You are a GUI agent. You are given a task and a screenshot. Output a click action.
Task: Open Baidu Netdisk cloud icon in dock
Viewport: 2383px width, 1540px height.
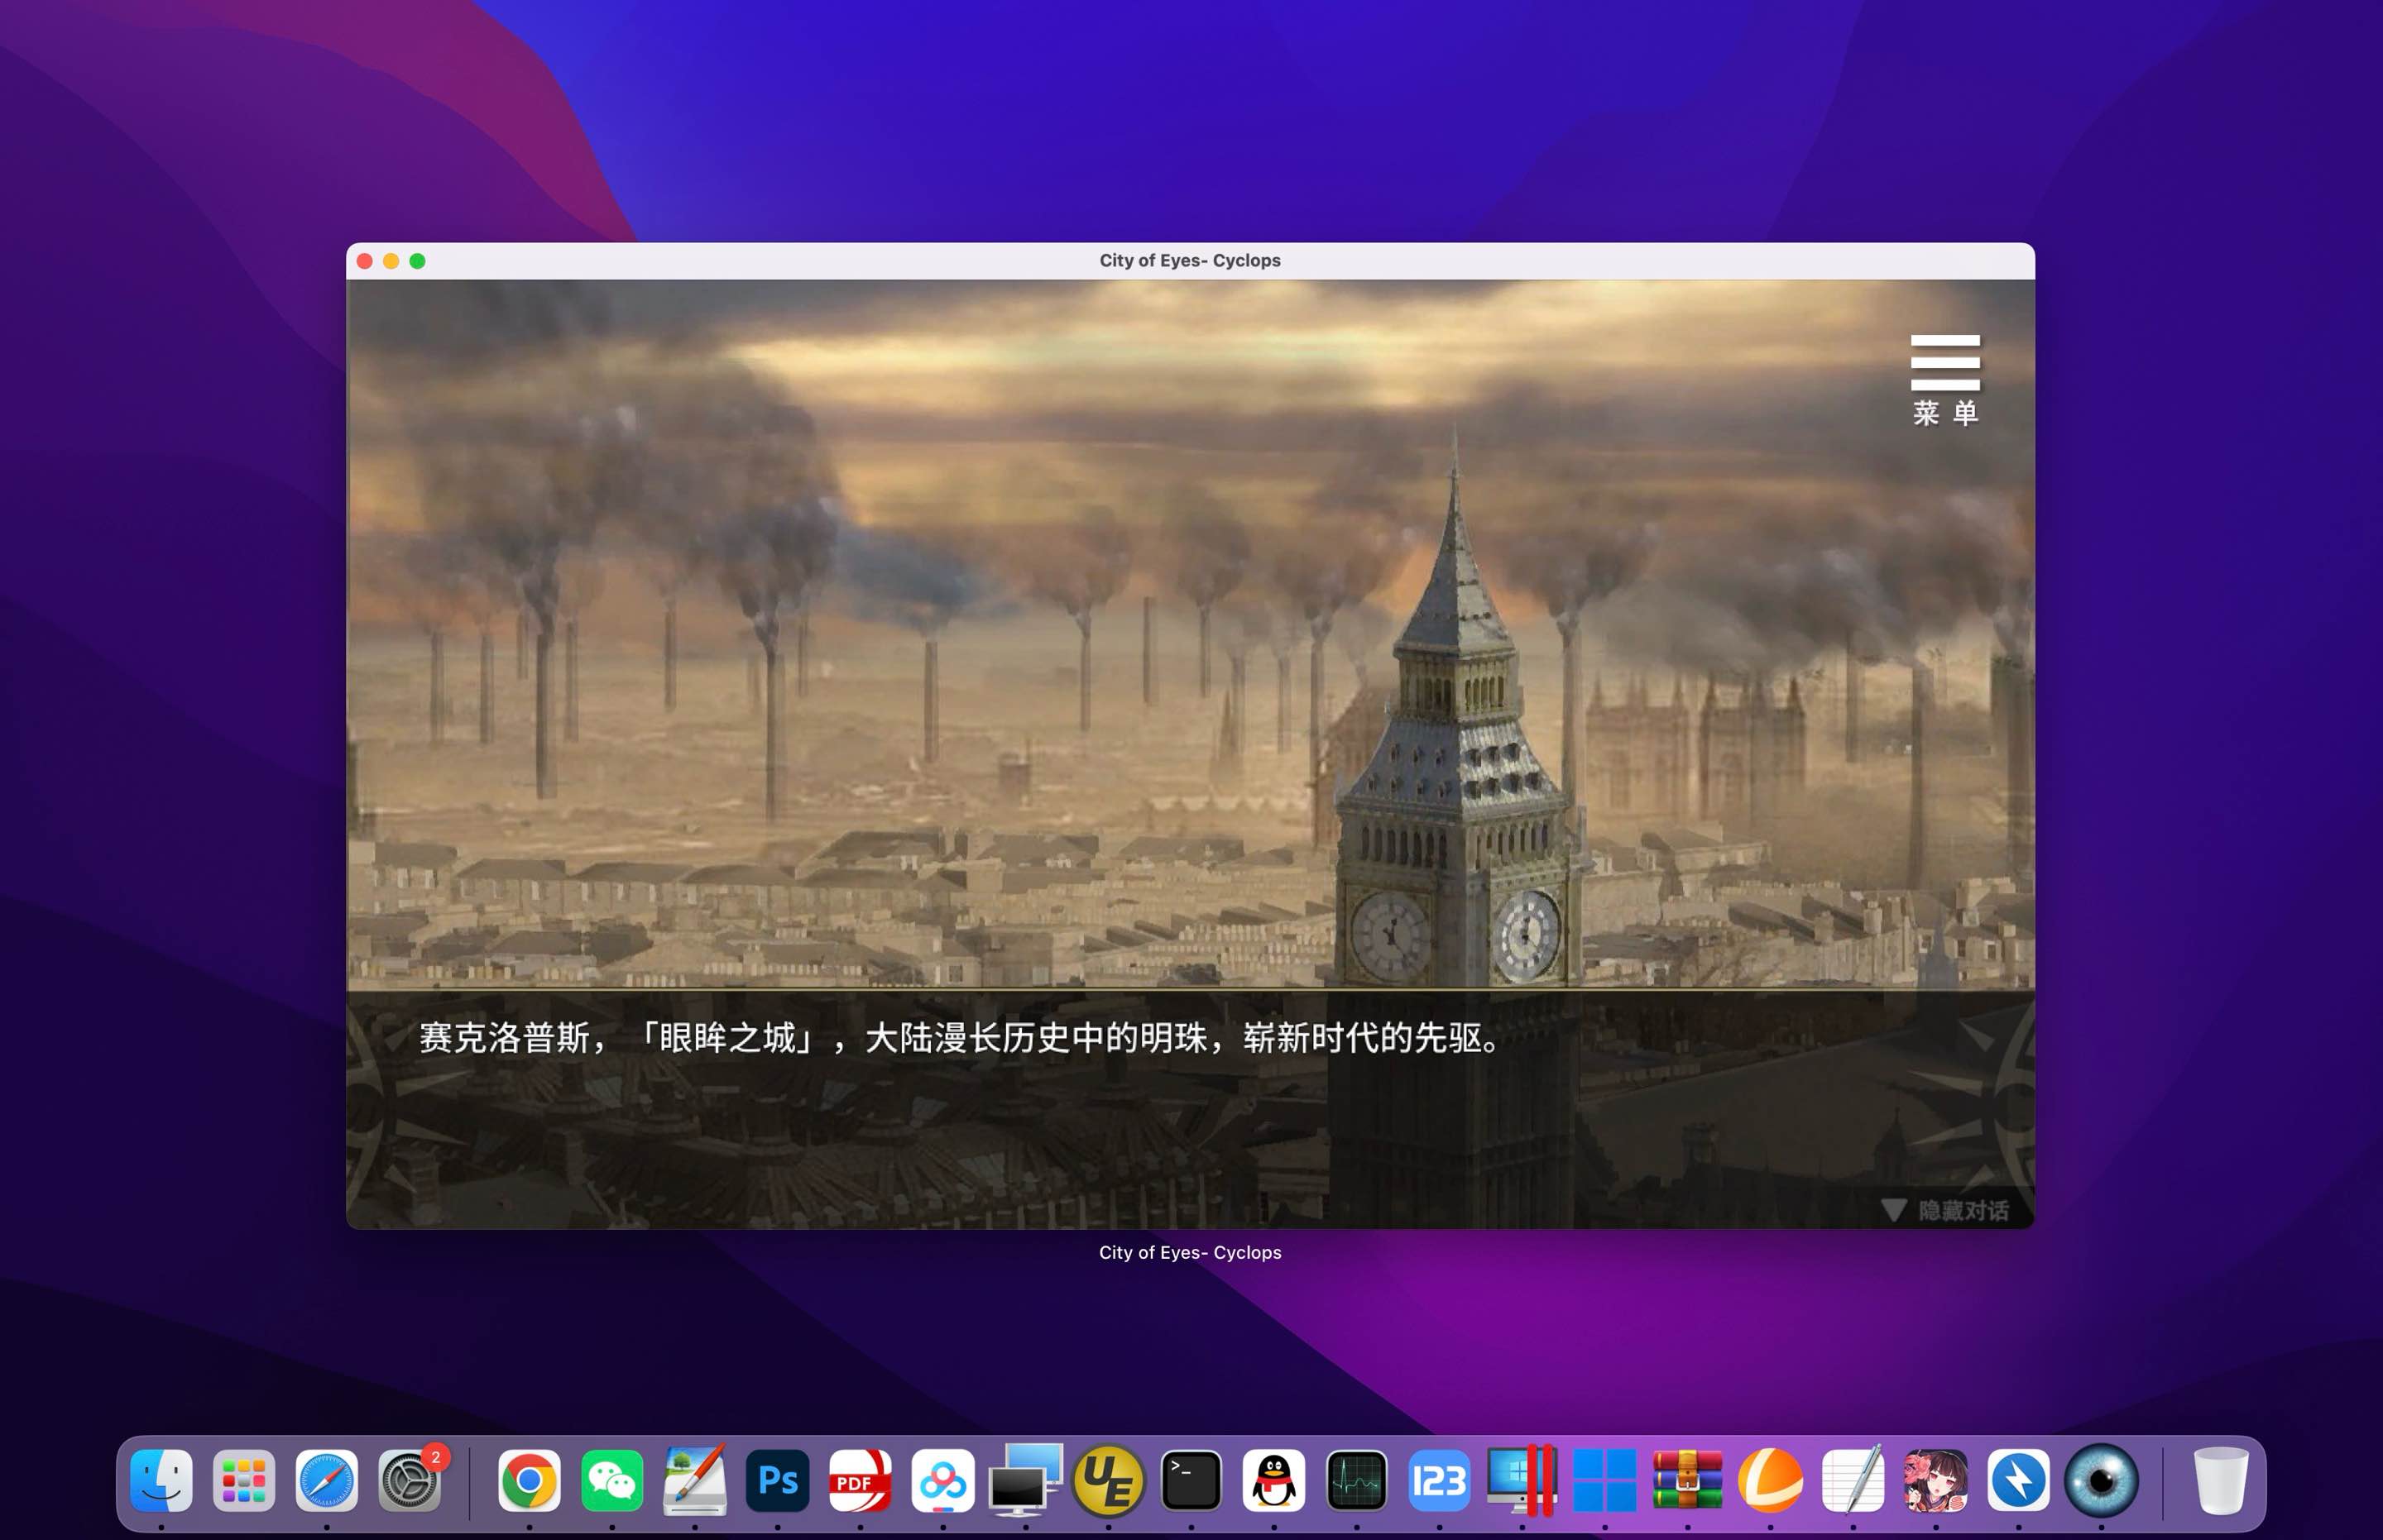click(x=943, y=1480)
